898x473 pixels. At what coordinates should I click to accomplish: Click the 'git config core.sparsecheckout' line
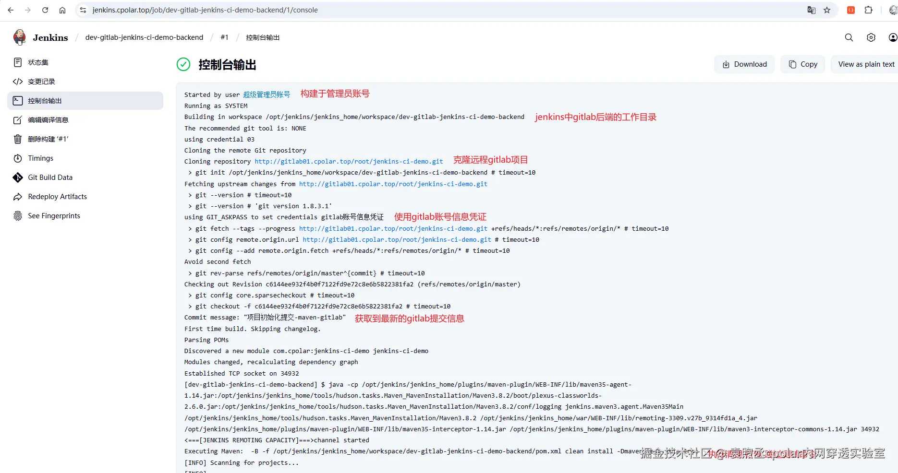(x=271, y=296)
